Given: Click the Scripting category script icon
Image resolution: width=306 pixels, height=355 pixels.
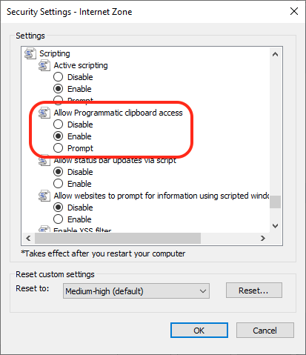Looking at the screenshot, I should (x=30, y=53).
